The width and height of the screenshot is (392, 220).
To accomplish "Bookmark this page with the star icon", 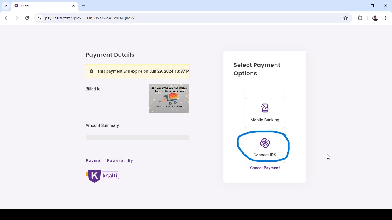I will (x=346, y=18).
